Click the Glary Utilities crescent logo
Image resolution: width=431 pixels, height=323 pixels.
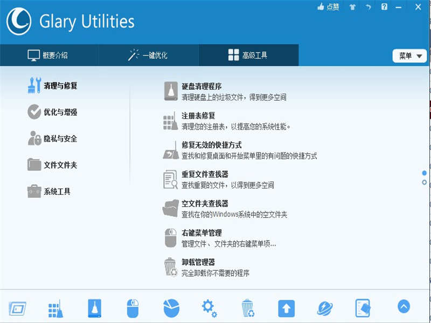click(19, 22)
